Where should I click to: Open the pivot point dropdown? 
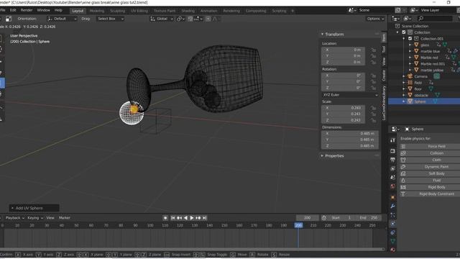[180, 19]
